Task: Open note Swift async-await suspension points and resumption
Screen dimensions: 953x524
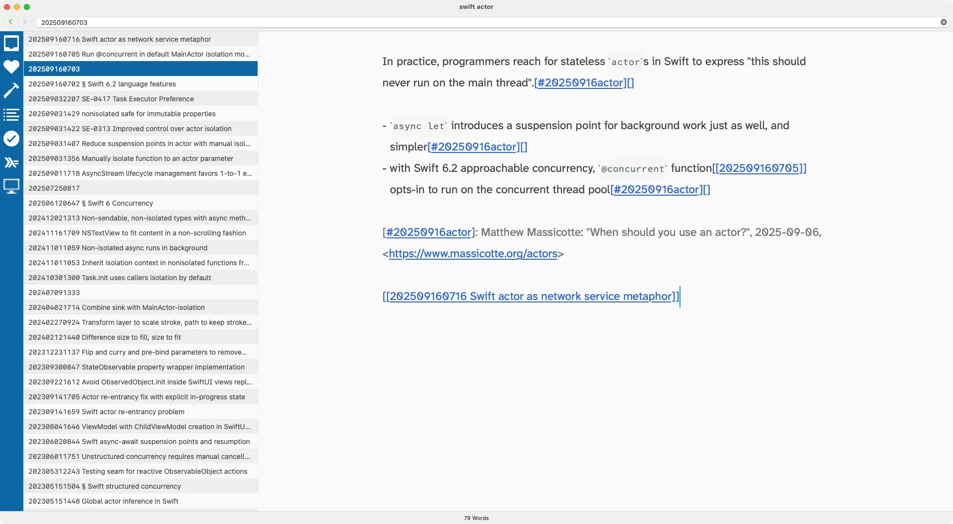Action: click(x=140, y=442)
